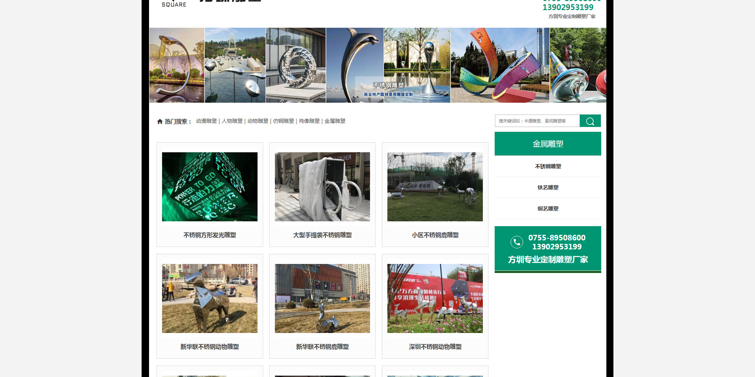
Task: Click the 不锈钢方形发光雕塑 title text
Action: [x=210, y=235]
